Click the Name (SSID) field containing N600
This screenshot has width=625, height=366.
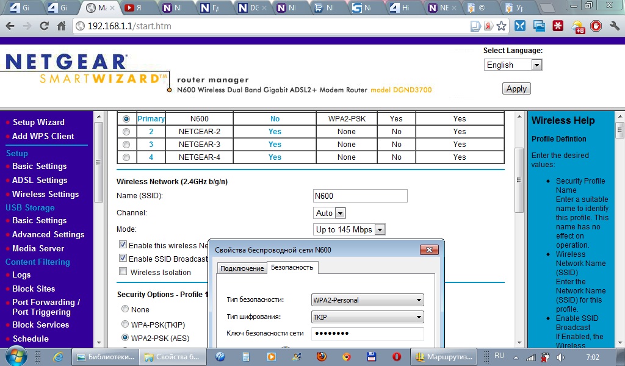point(359,196)
